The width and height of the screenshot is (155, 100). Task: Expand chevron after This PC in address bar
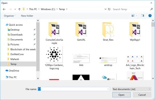(x=39, y=9)
